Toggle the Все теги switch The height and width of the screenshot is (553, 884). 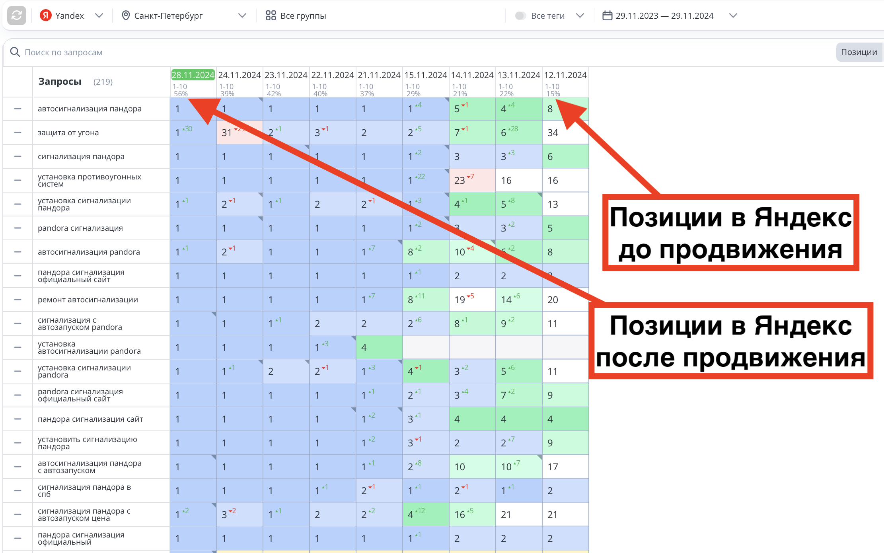tap(520, 16)
